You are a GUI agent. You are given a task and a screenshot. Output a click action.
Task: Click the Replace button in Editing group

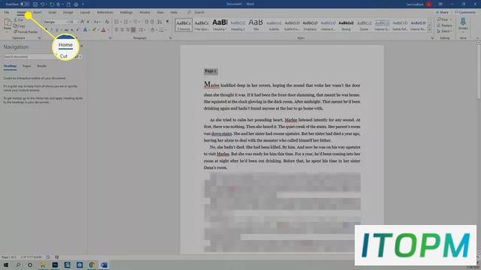[x=444, y=25]
